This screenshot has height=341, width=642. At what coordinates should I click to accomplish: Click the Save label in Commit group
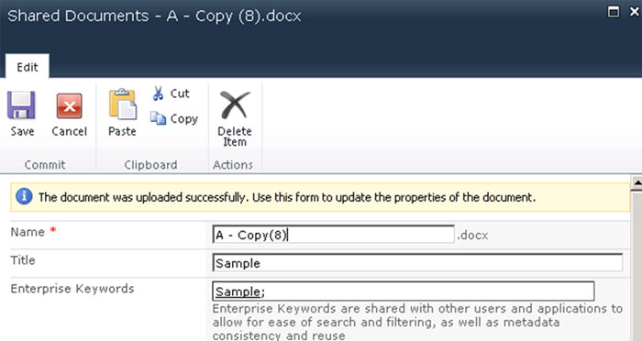tap(22, 131)
